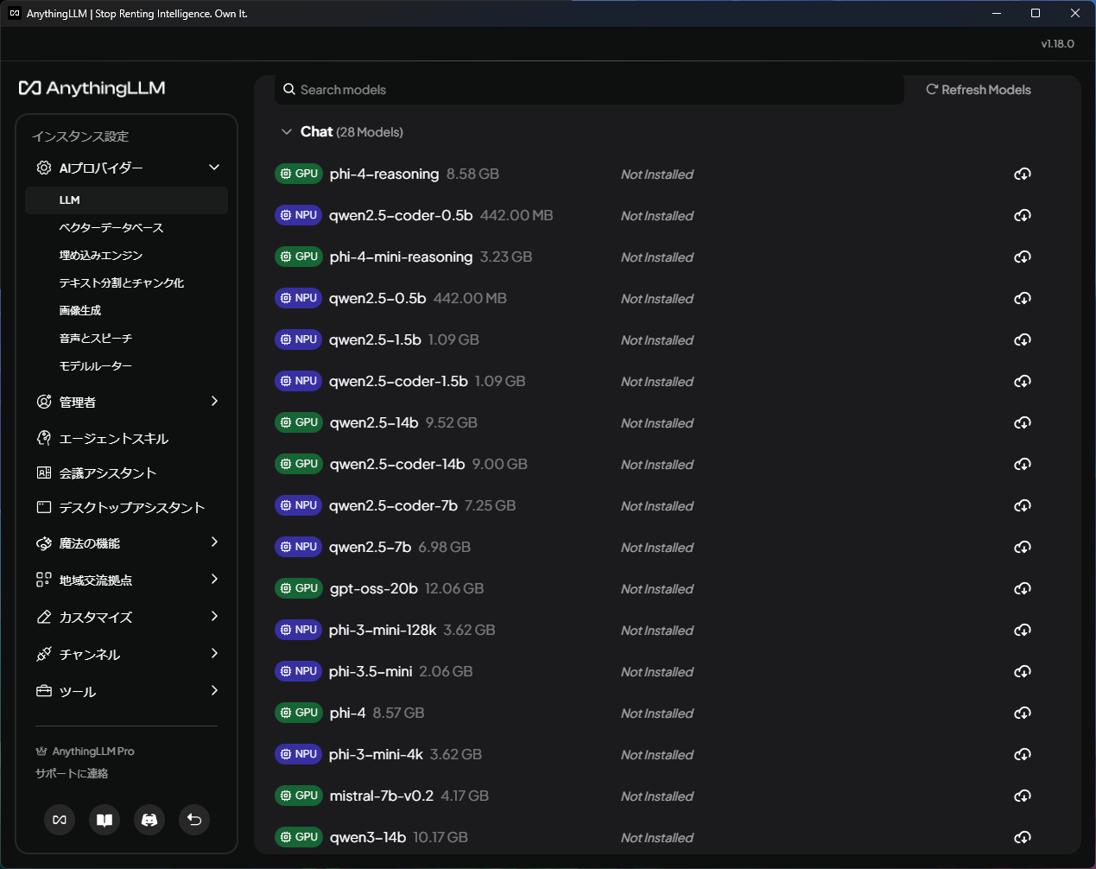Expand the カスタマイズ section
1096x869 pixels.
coord(214,616)
